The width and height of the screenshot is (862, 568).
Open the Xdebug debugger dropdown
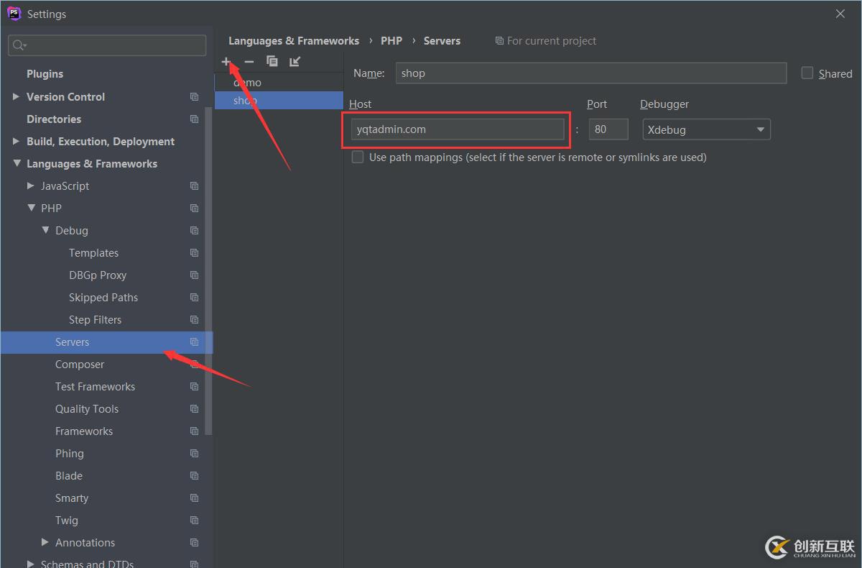[x=707, y=129]
